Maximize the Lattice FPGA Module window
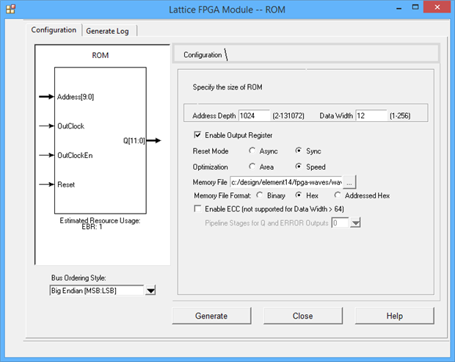This screenshot has height=362, width=455. 415,7
